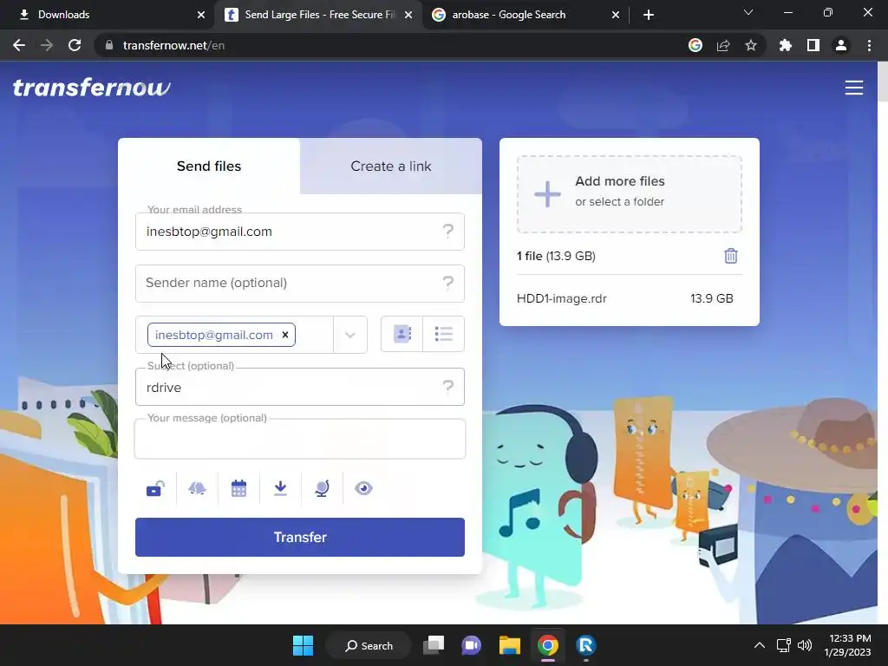Image resolution: width=888 pixels, height=666 pixels.
Task: Open Windows Start menu
Action: (x=303, y=645)
